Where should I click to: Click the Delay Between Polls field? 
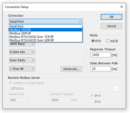[101, 69]
